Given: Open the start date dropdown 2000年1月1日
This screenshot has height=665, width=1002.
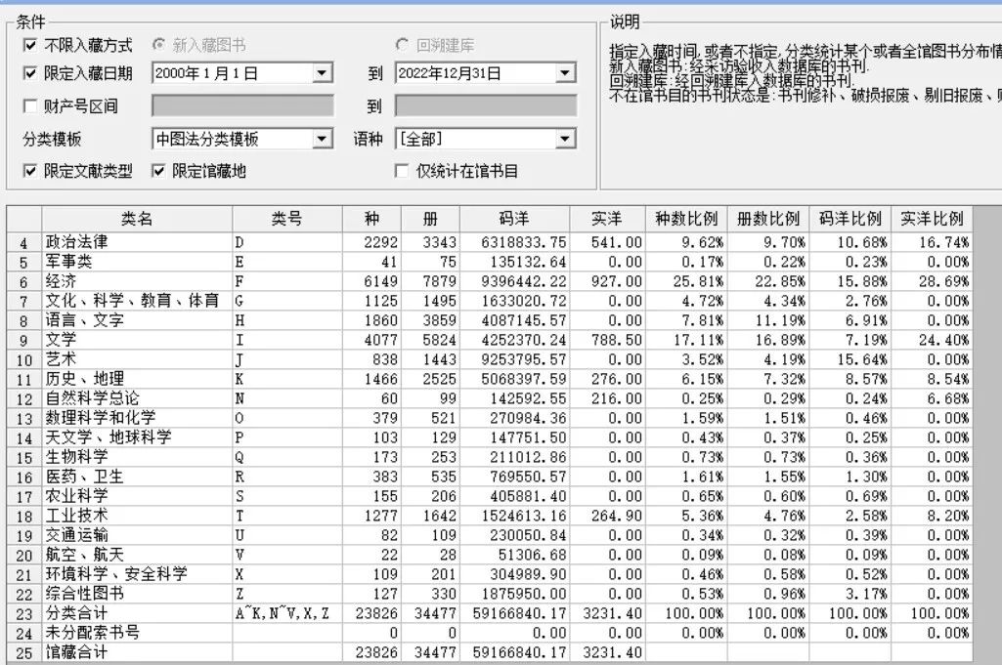Looking at the screenshot, I should pos(322,73).
